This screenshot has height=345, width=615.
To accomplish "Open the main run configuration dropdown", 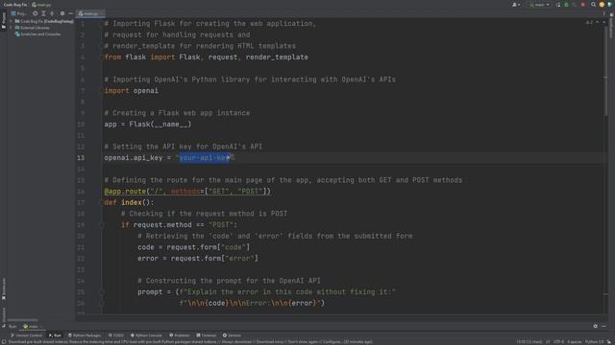I will 540,5.
